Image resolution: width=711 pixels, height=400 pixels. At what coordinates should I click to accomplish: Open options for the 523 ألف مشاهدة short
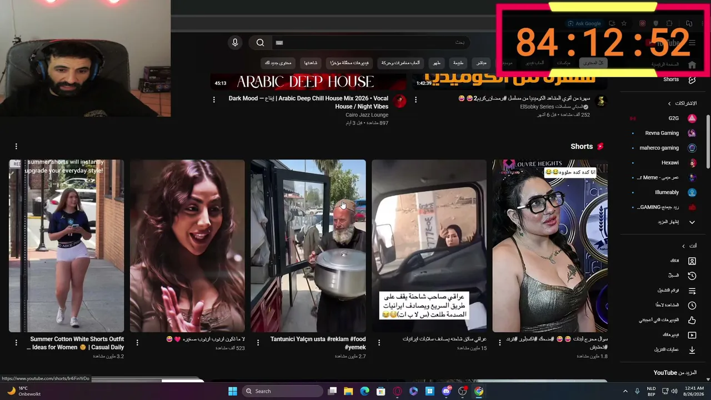(137, 343)
